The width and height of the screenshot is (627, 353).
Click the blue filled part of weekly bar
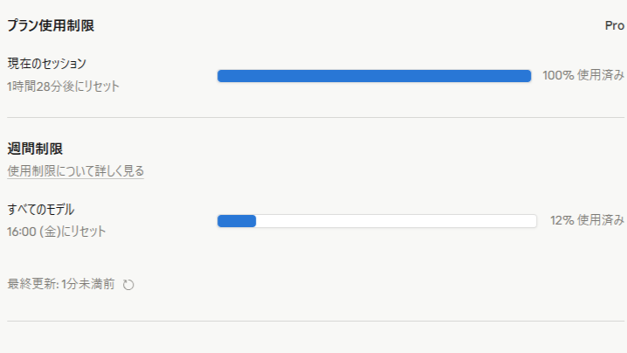point(237,221)
